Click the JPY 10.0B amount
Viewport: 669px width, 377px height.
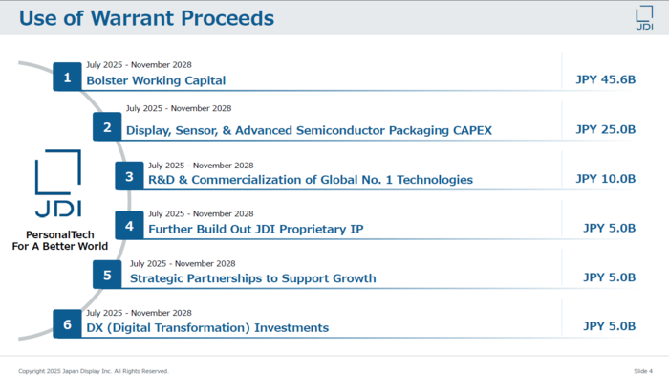[x=606, y=179]
